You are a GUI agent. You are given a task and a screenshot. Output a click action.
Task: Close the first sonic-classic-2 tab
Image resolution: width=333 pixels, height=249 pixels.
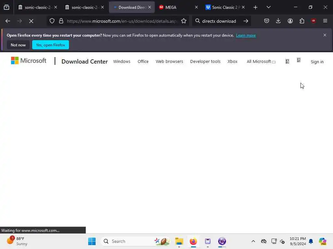coord(56,7)
